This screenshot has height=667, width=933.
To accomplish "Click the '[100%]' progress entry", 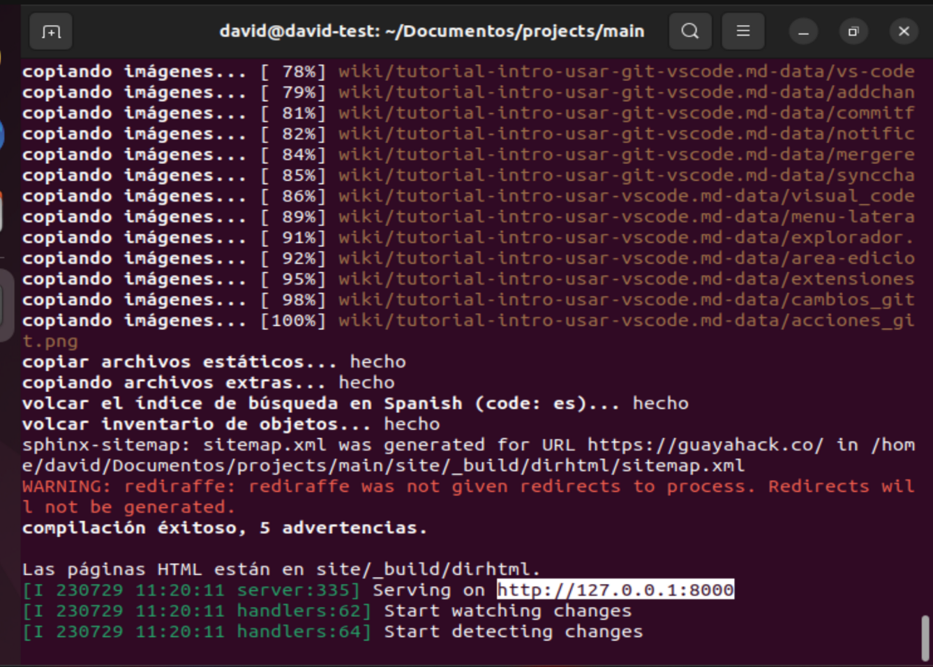I will (x=293, y=321).
